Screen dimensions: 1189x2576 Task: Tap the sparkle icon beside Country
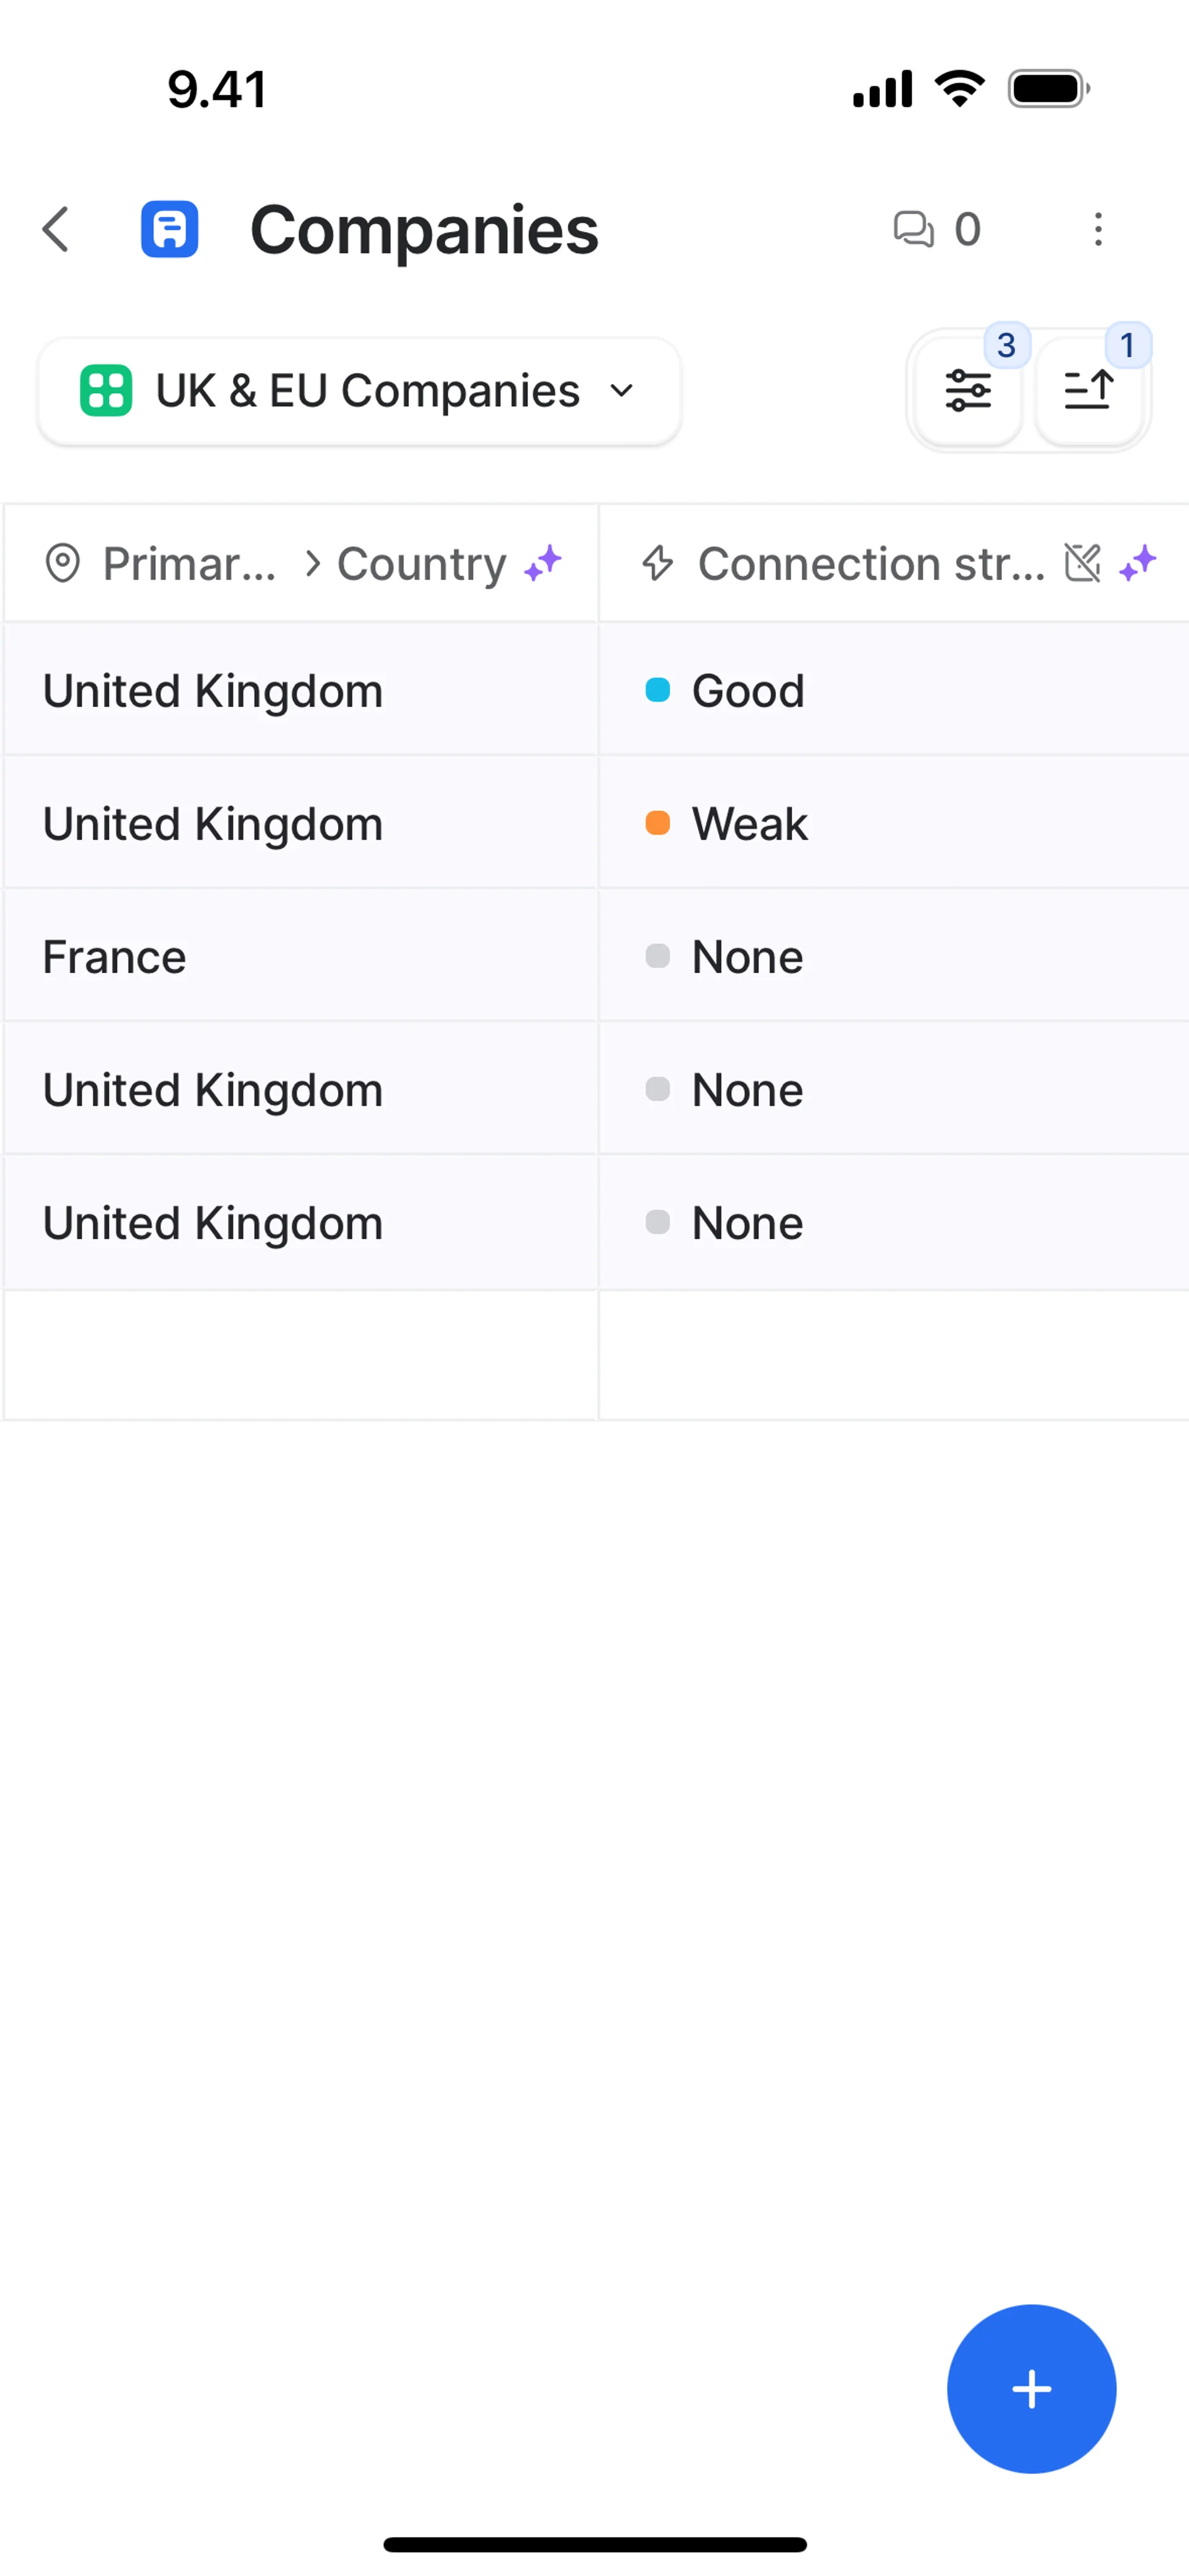tap(544, 563)
